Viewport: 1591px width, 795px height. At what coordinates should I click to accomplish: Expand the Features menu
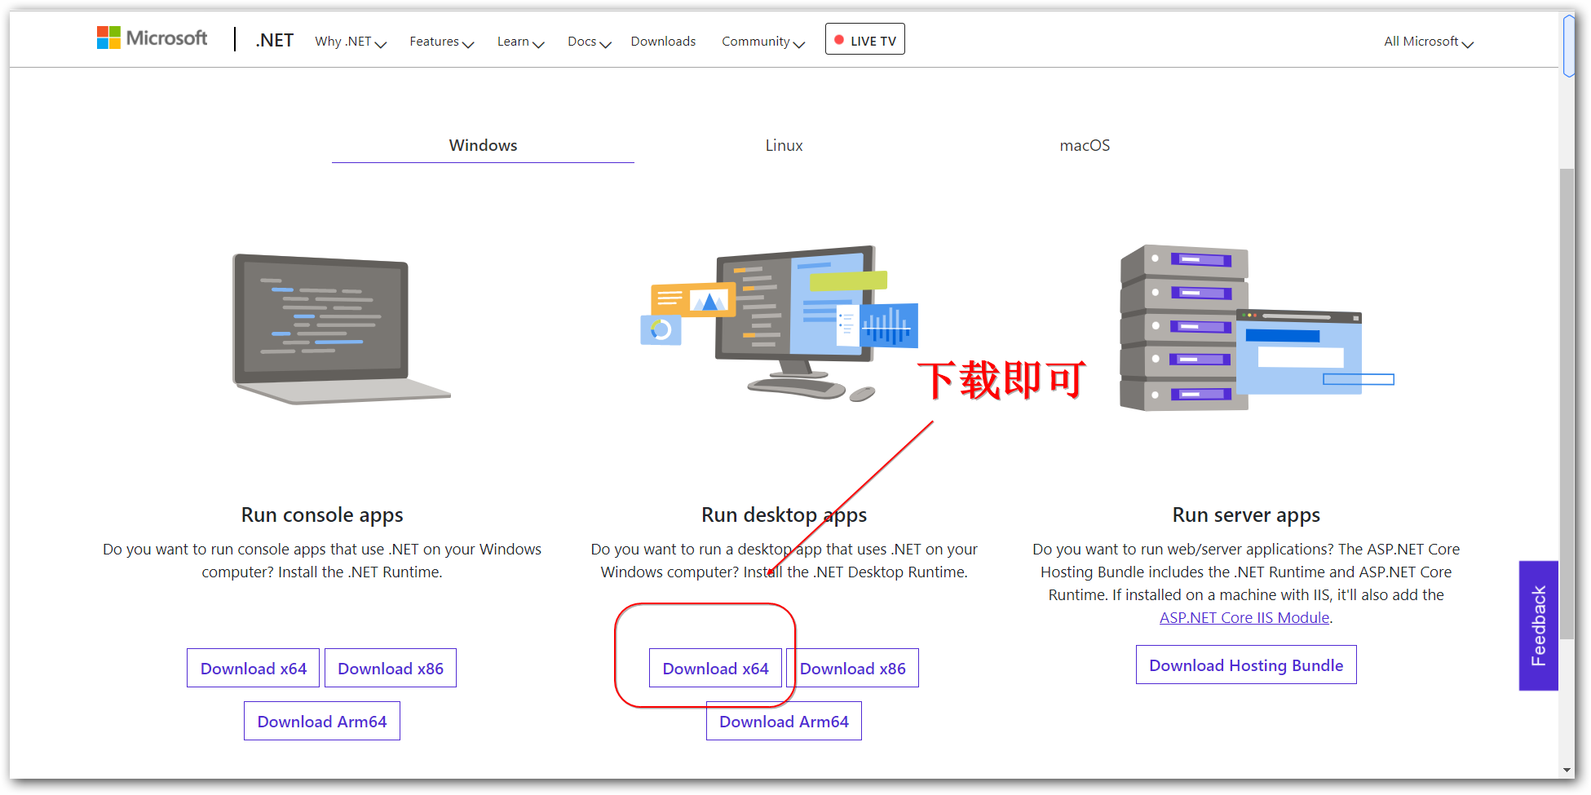click(x=441, y=42)
